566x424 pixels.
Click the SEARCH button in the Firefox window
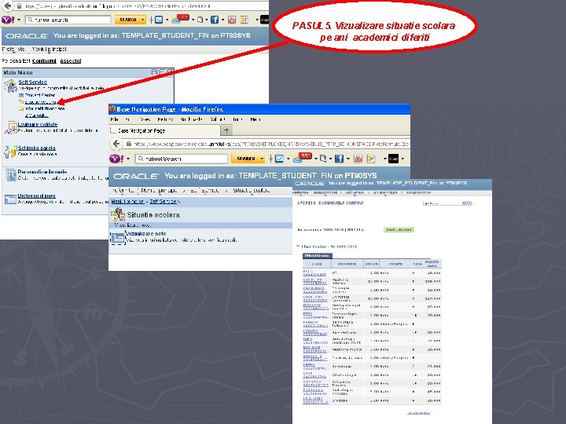pos(246,159)
